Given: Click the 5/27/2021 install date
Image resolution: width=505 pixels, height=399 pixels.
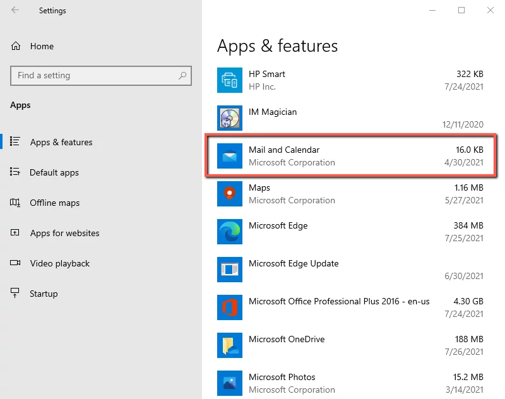Looking at the screenshot, I should pyautogui.click(x=464, y=200).
